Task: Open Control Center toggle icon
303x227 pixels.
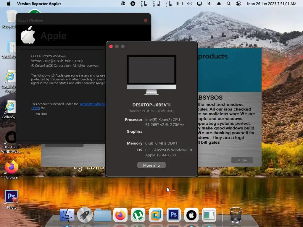Action: point(238,4)
